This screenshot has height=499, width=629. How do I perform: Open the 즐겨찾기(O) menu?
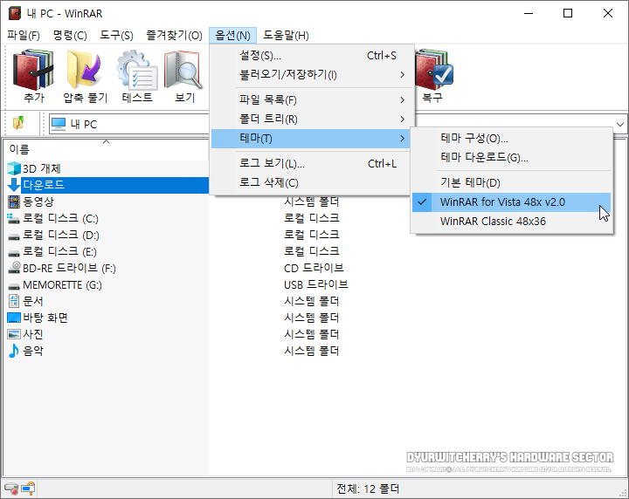[x=174, y=35]
